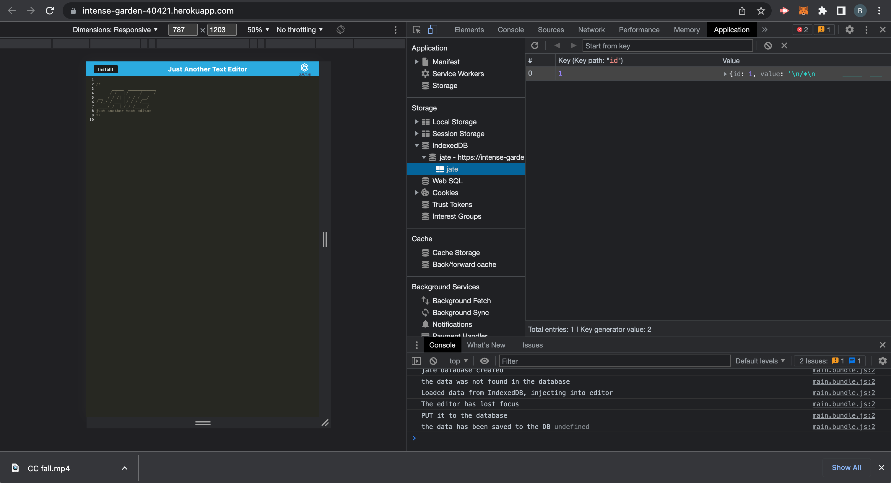Screen dimensions: 891x483
Task: Refresh the IndexedDB table view
Action: pyautogui.click(x=534, y=46)
